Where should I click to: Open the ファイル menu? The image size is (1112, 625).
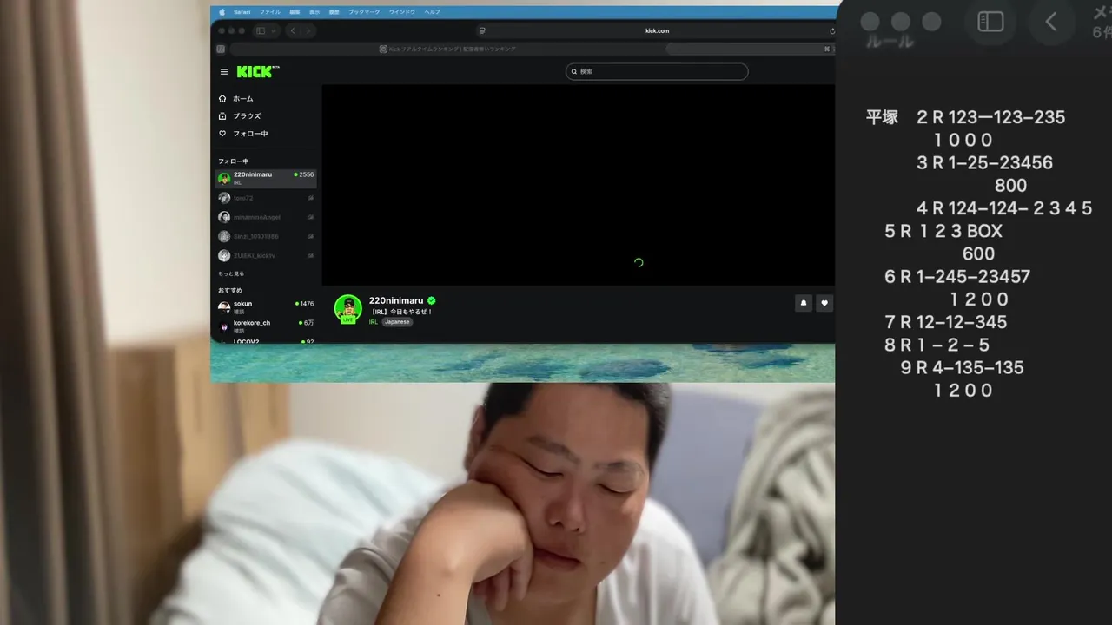pos(270,12)
